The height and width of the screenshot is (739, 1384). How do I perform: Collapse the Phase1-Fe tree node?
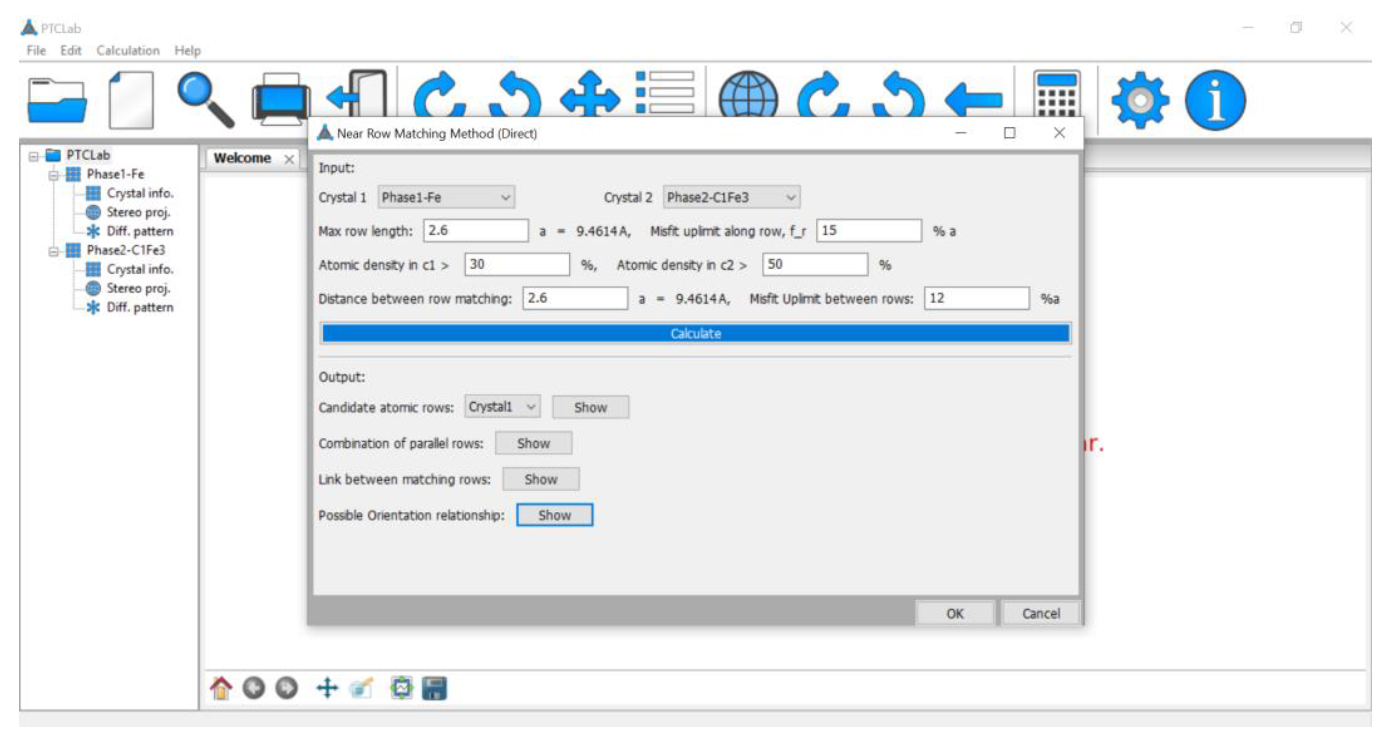click(53, 175)
